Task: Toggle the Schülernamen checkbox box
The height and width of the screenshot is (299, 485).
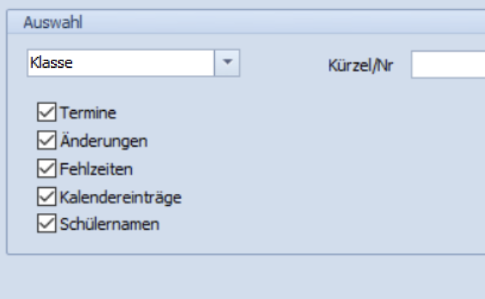Action: [x=47, y=223]
